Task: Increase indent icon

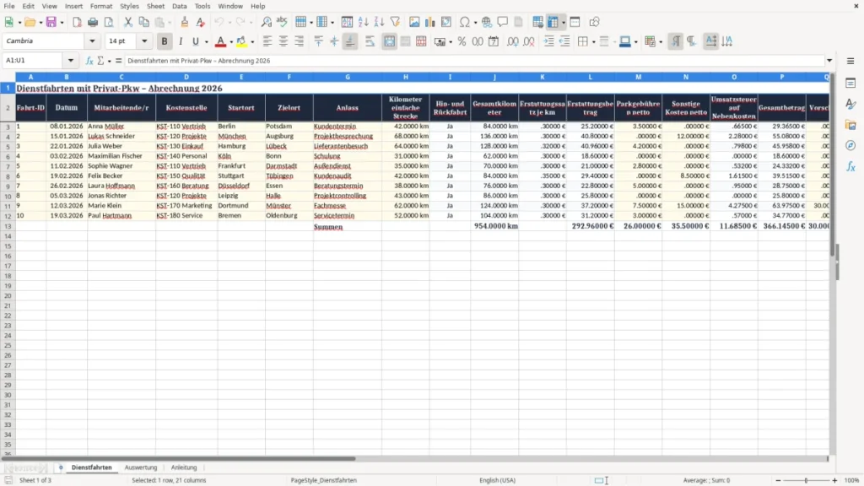Action: tap(548, 41)
